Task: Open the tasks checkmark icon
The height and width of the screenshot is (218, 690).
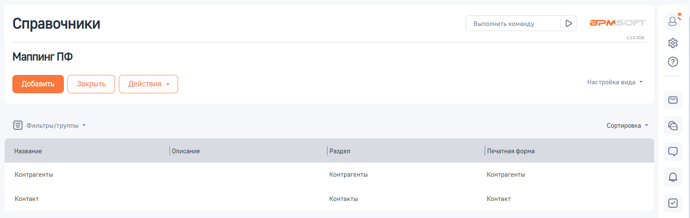Action: pos(673,203)
